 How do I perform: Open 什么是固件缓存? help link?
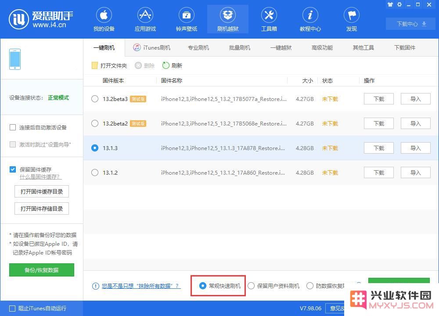point(40,177)
